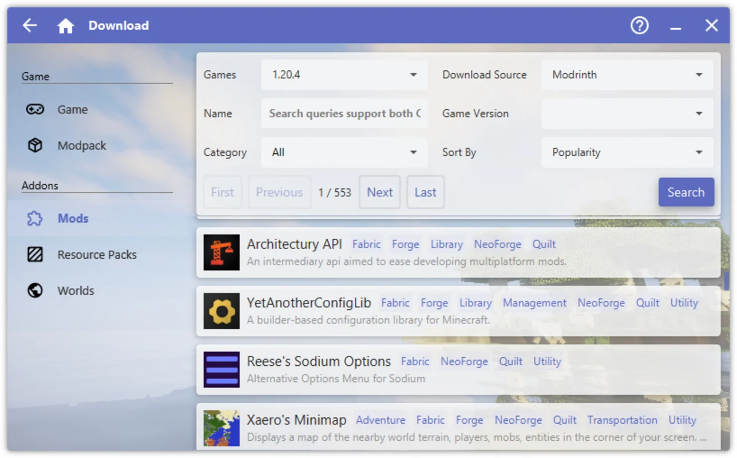Open Architectury API mod thumbnail
The height and width of the screenshot is (458, 737).
click(x=221, y=252)
